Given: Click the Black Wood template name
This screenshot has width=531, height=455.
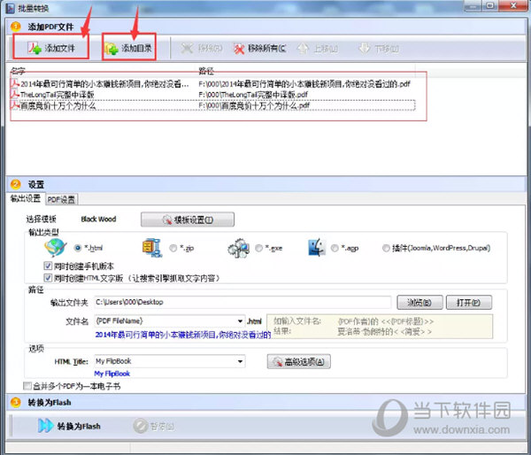Looking at the screenshot, I should 98,220.
